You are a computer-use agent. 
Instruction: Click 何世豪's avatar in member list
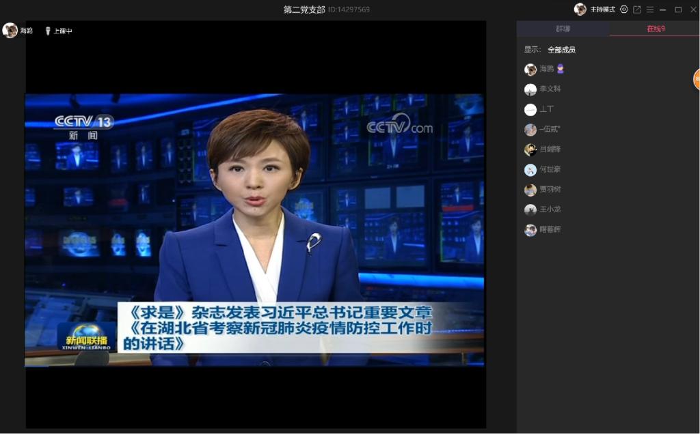tap(530, 170)
